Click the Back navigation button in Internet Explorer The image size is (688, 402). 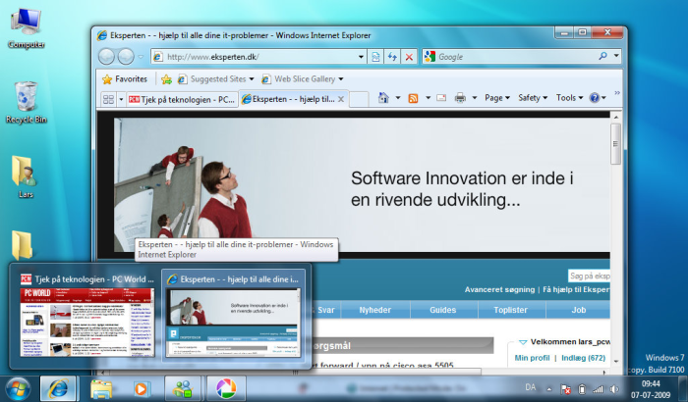point(106,57)
